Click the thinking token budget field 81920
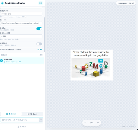Viewport: 138px width, 130px height. [x=21, y=36]
